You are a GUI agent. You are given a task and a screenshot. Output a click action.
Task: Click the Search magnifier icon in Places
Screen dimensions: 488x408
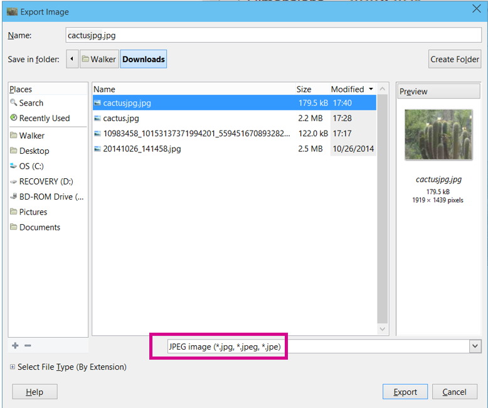point(14,103)
